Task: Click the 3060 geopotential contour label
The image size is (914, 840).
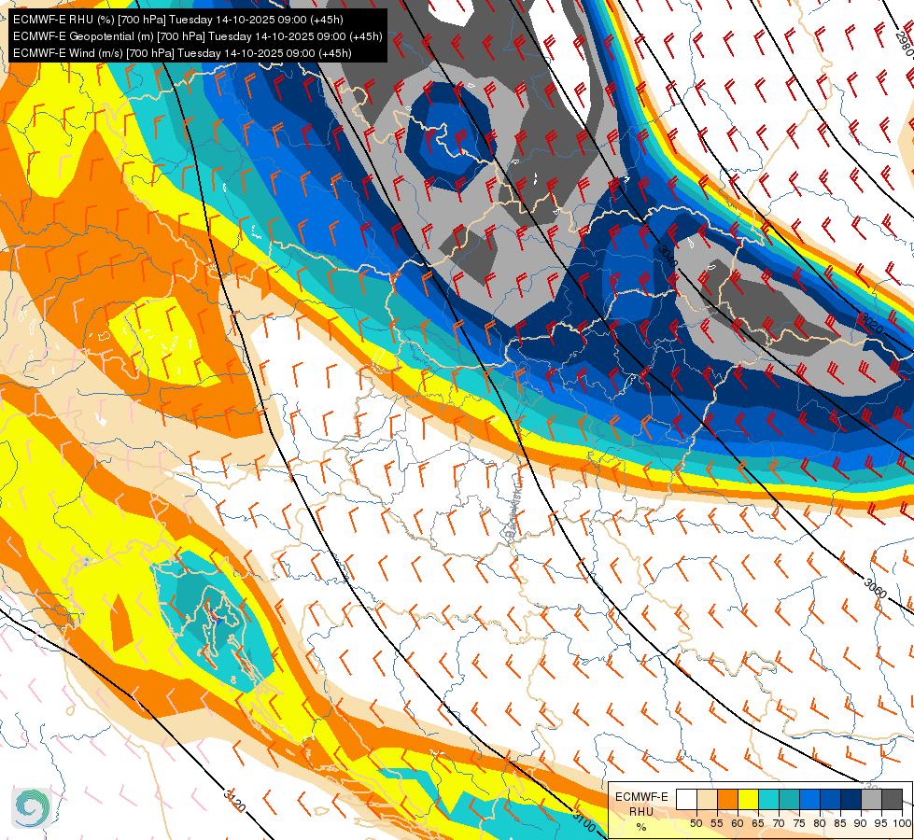Action: click(873, 588)
